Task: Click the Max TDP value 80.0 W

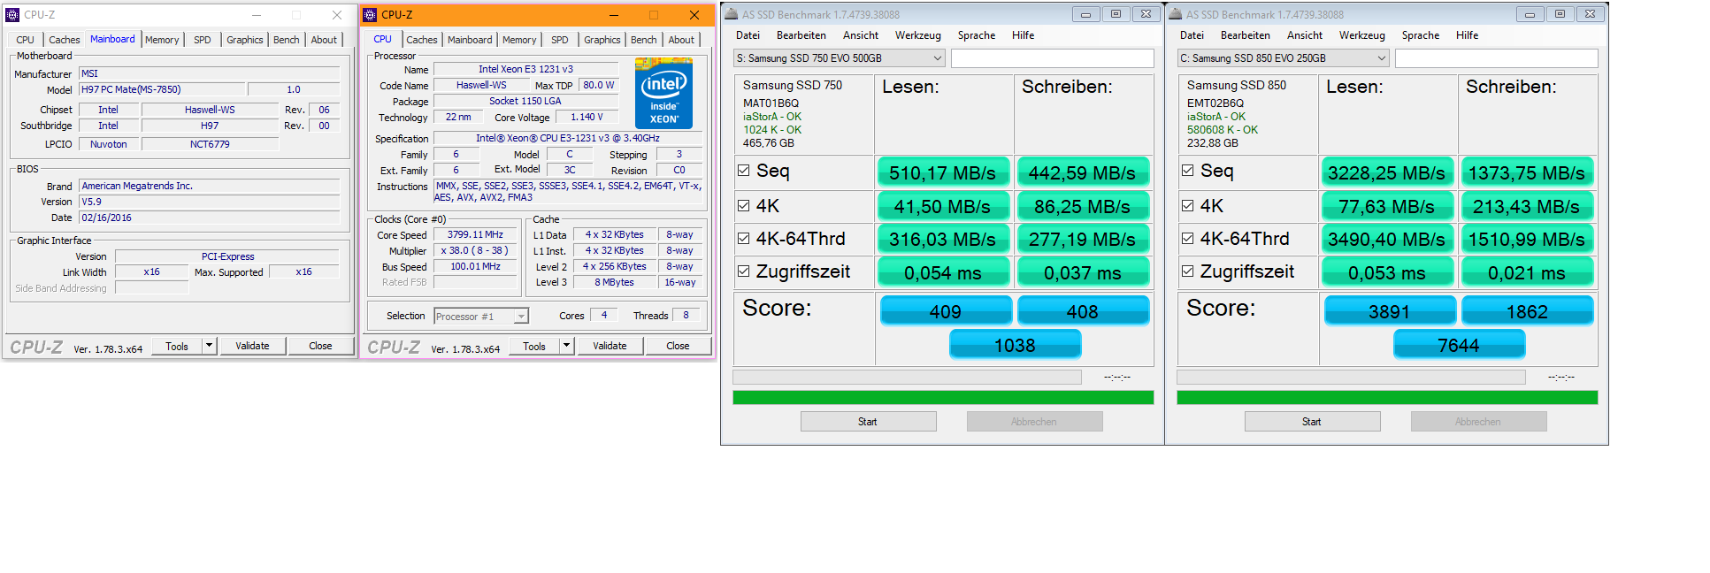Action: click(x=599, y=85)
